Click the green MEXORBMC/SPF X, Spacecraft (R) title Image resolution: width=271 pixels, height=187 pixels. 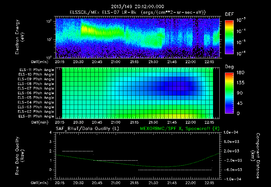[x=180, y=129]
